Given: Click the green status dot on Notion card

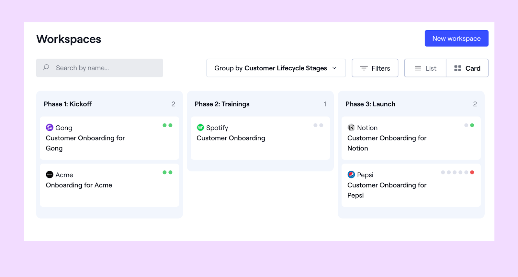Looking at the screenshot, I should [472, 125].
